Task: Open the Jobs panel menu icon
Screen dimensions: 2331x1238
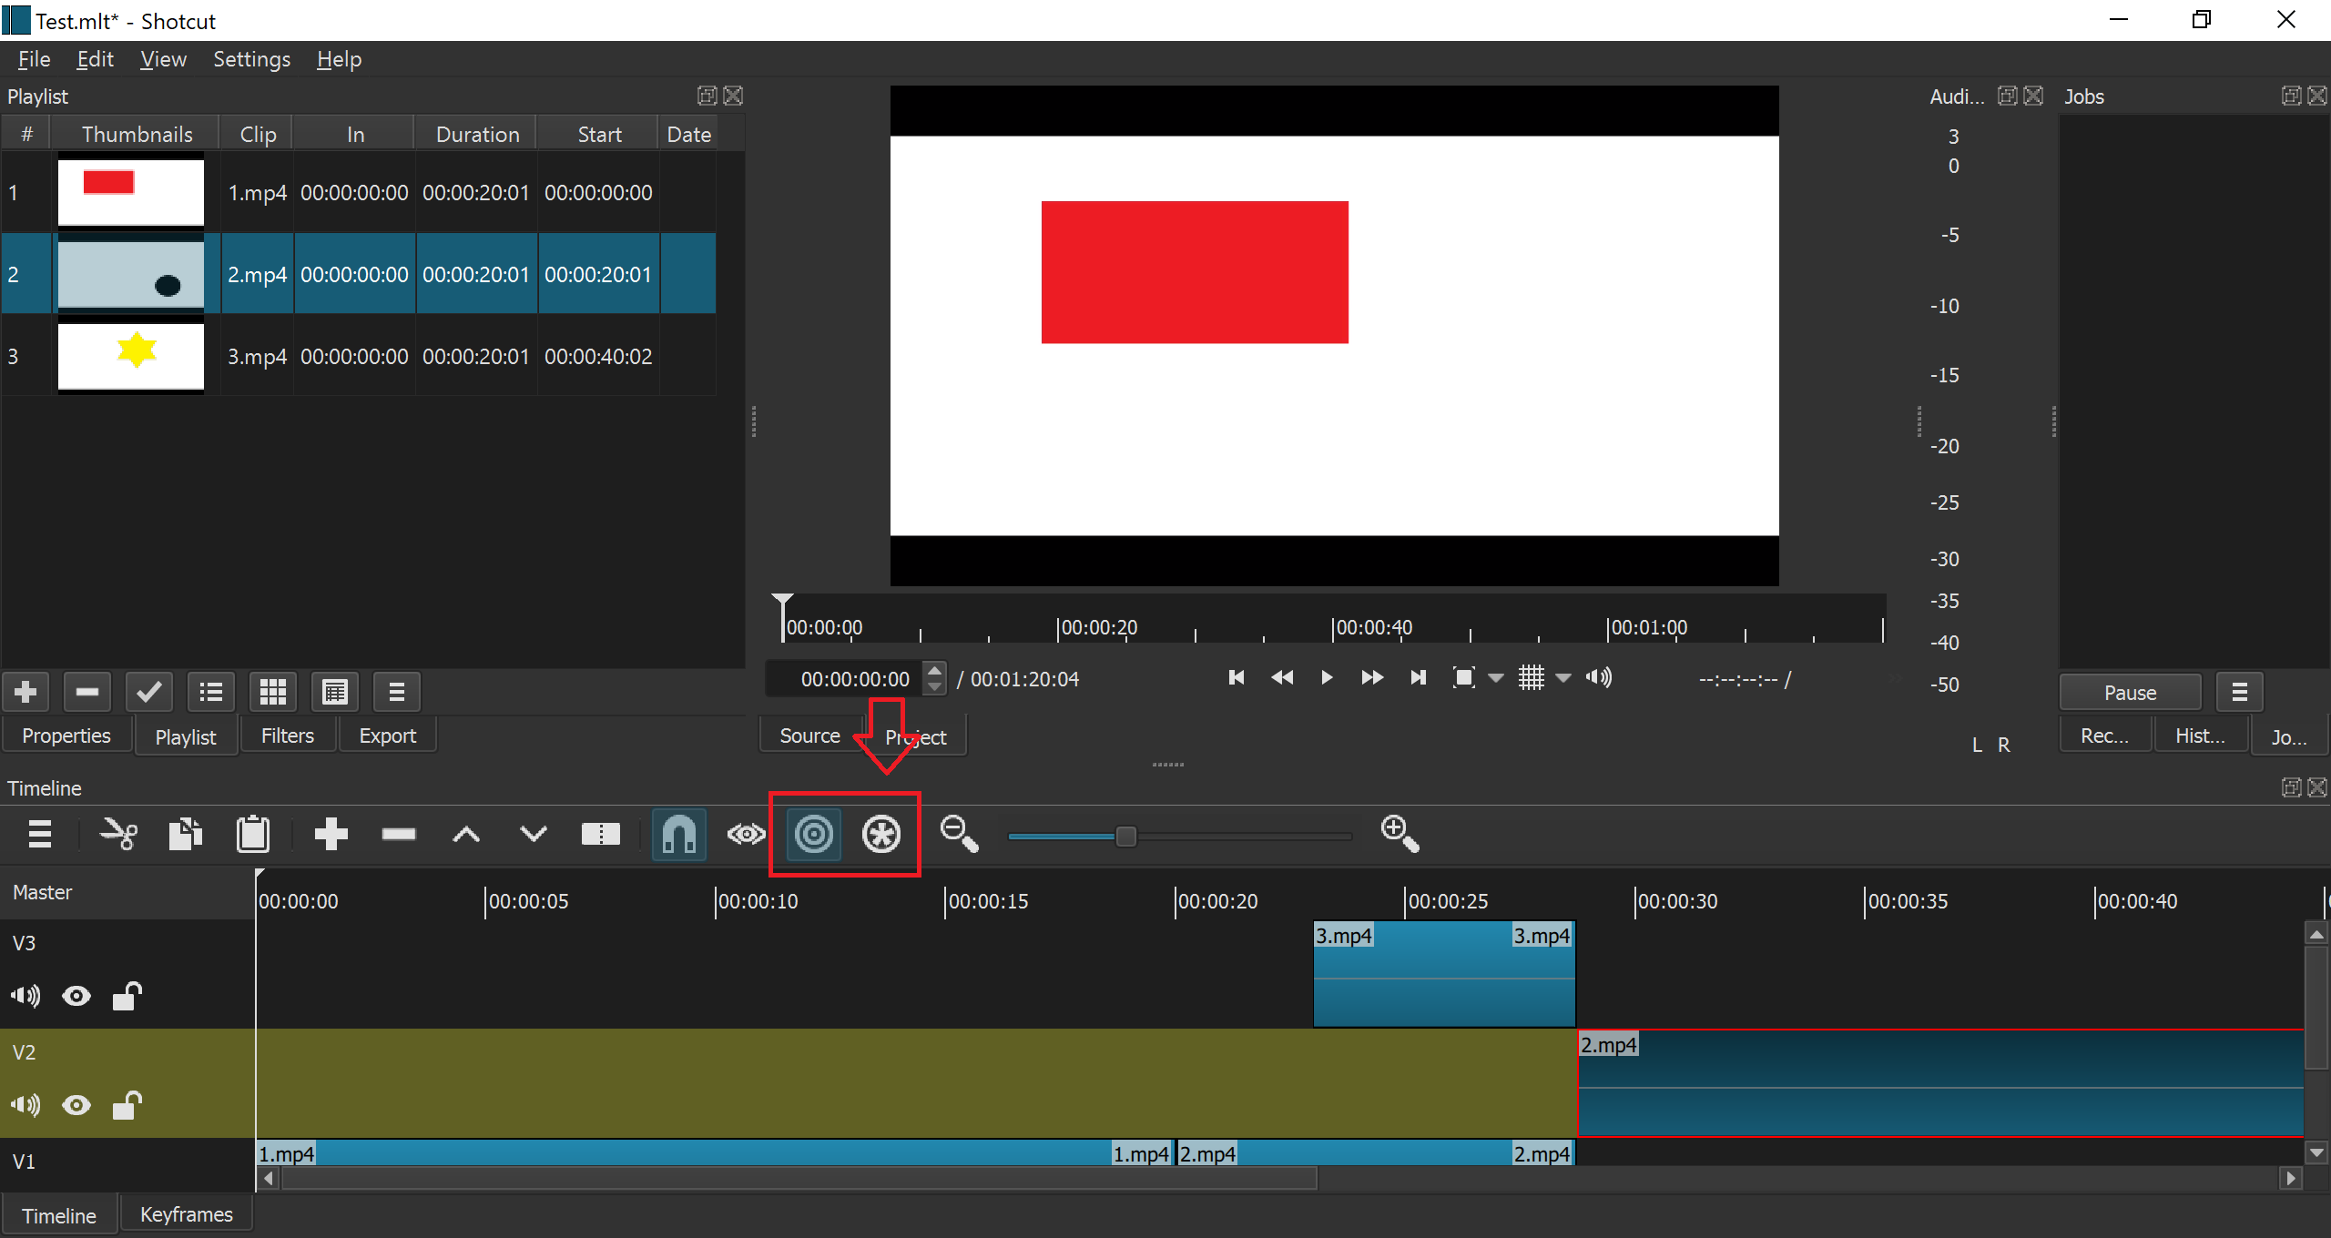Action: click(2240, 693)
